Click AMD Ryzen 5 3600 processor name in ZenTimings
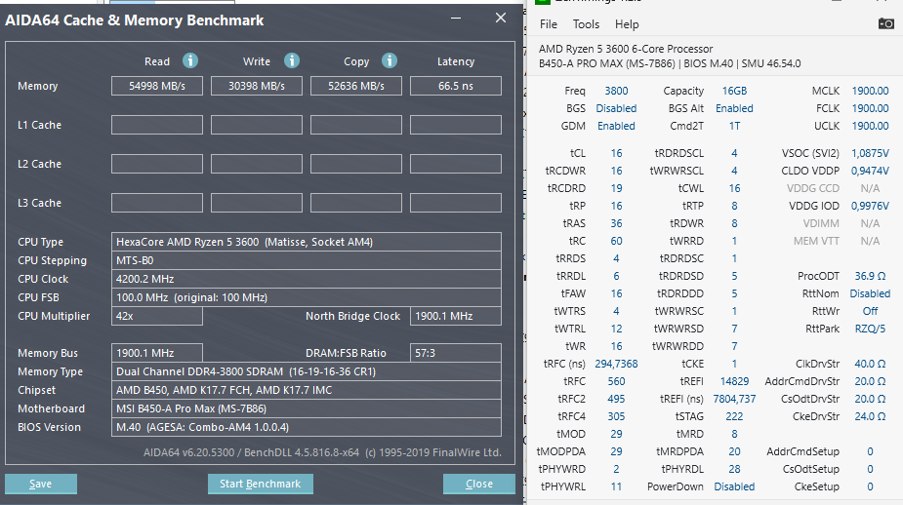Viewport: 903px width, 505px height. click(626, 49)
